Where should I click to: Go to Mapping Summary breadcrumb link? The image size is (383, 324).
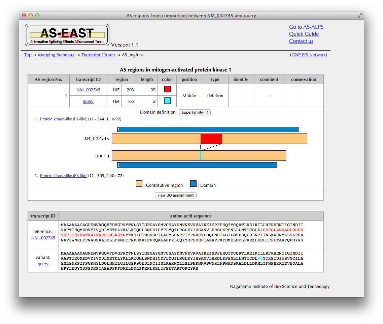point(56,55)
